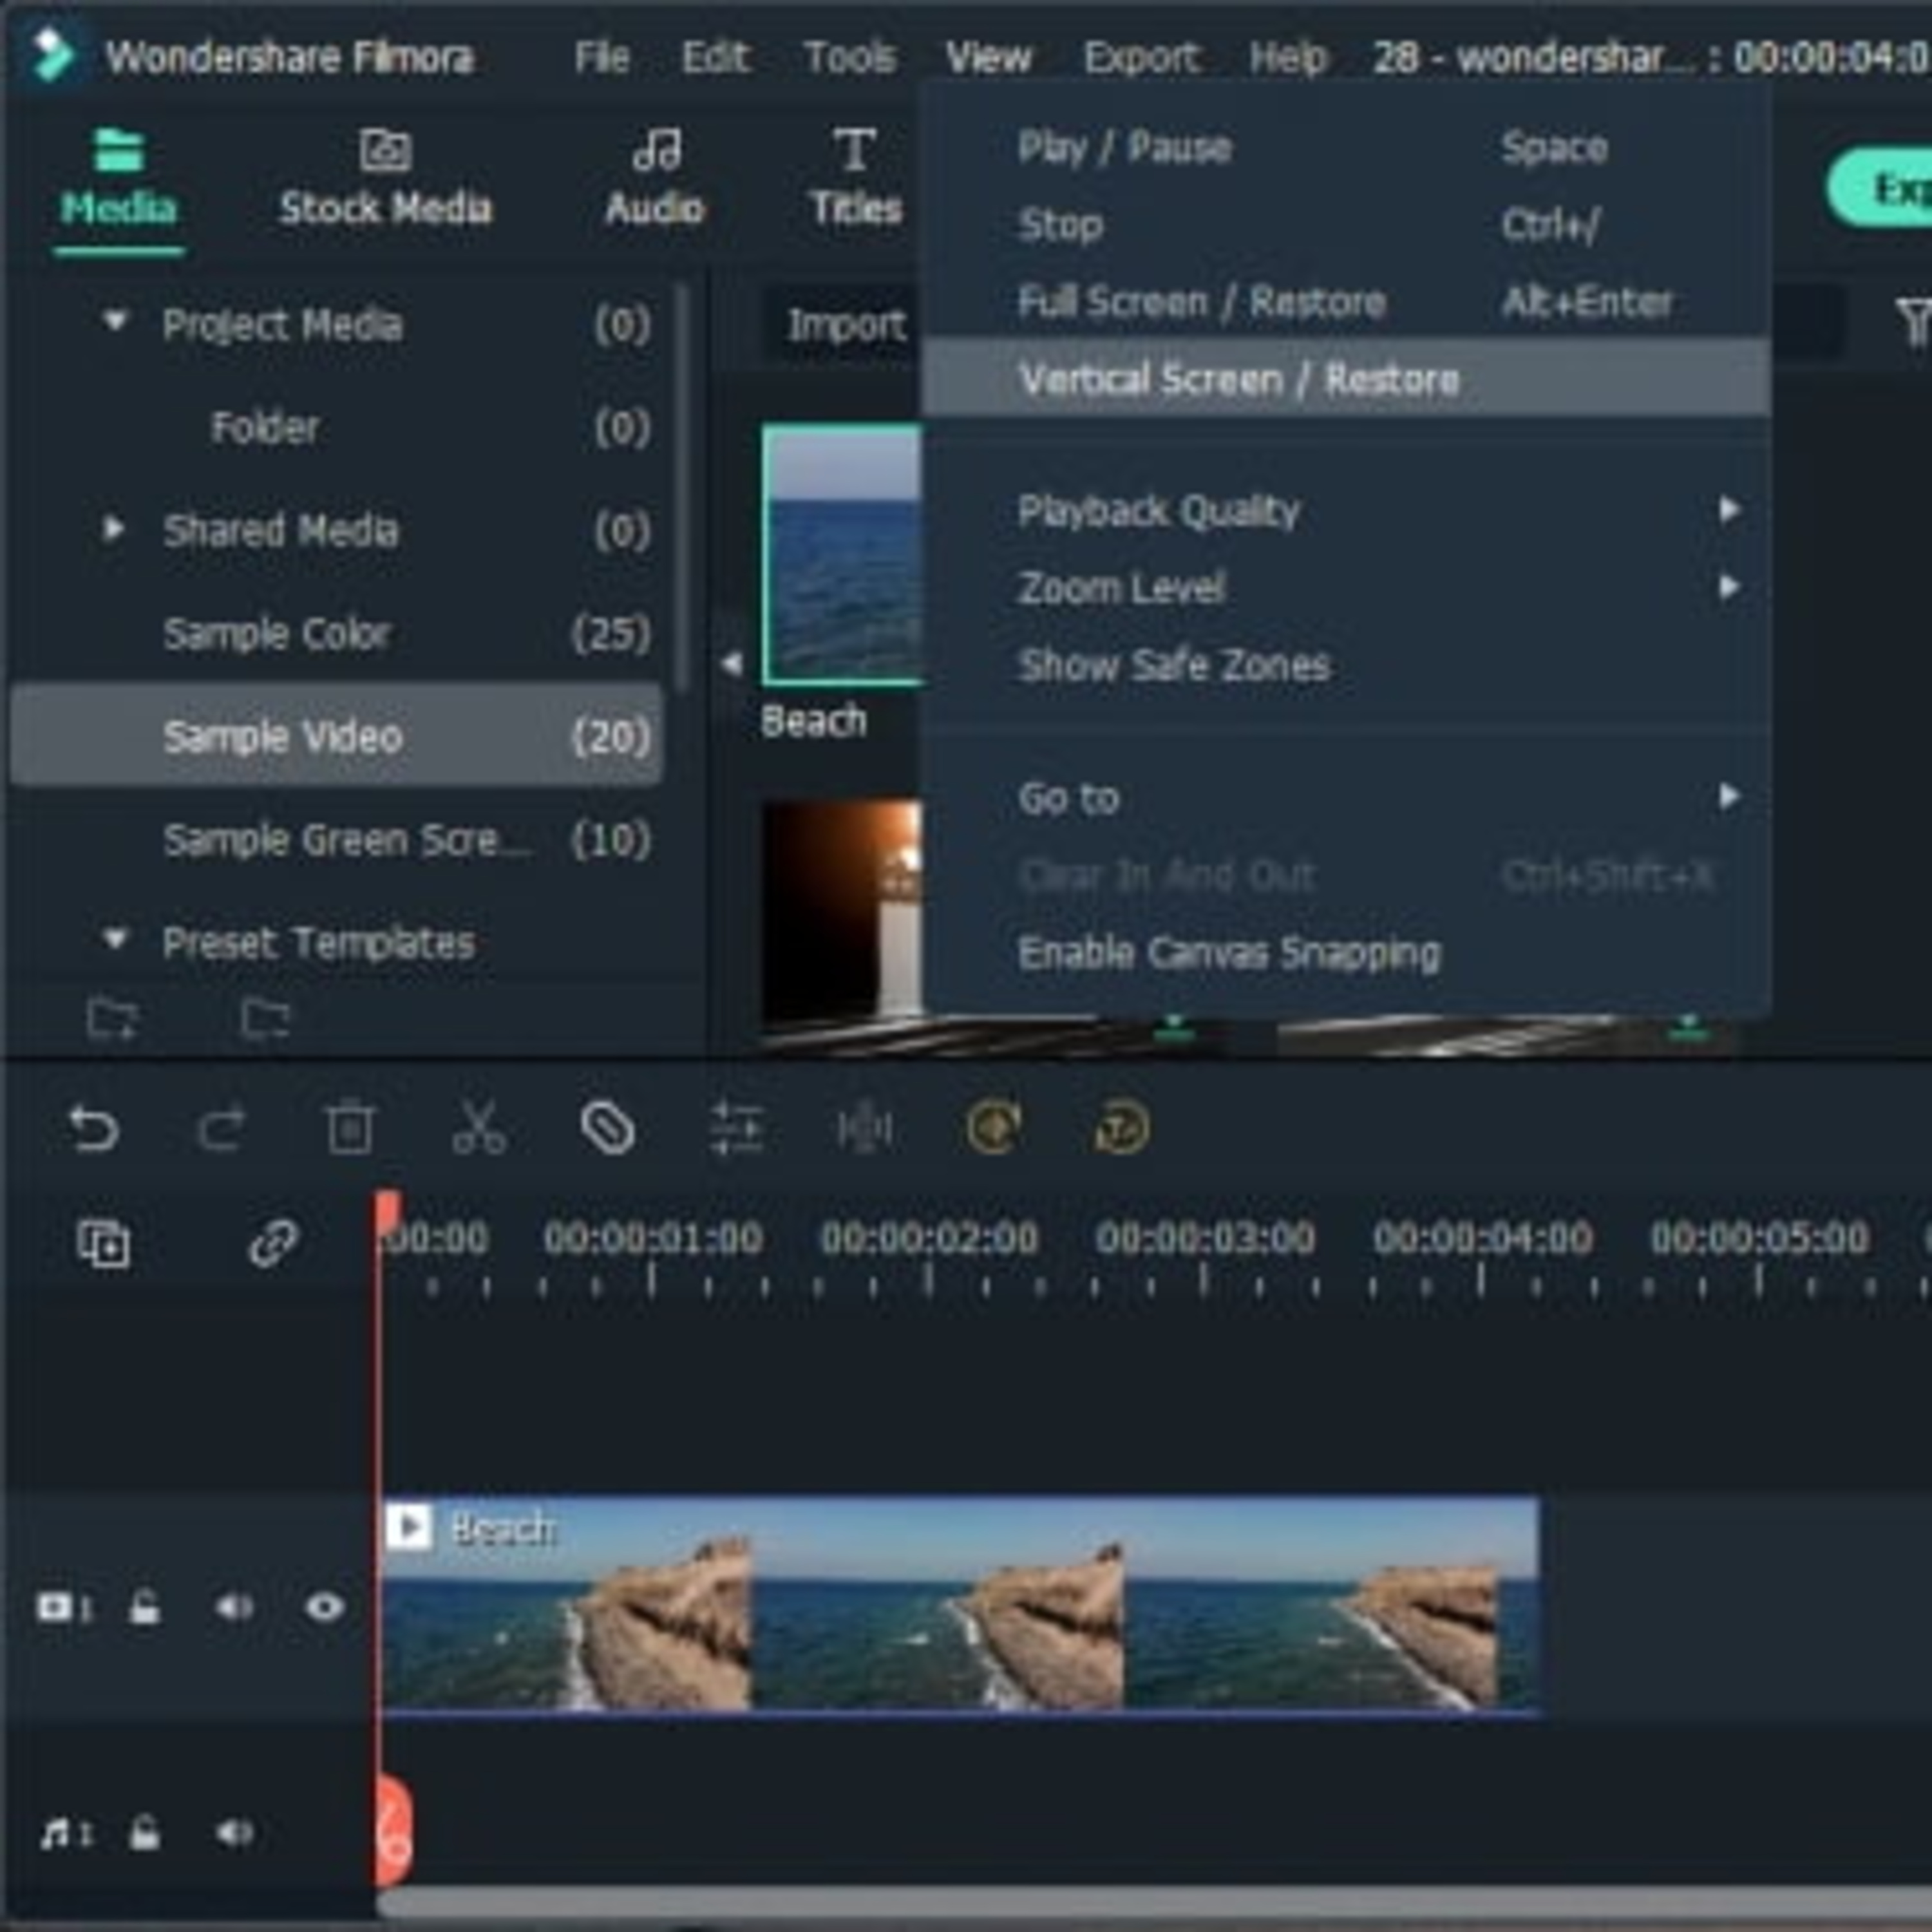The image size is (1932, 1932).
Task: Select Sample Video category
Action: [x=335, y=736]
